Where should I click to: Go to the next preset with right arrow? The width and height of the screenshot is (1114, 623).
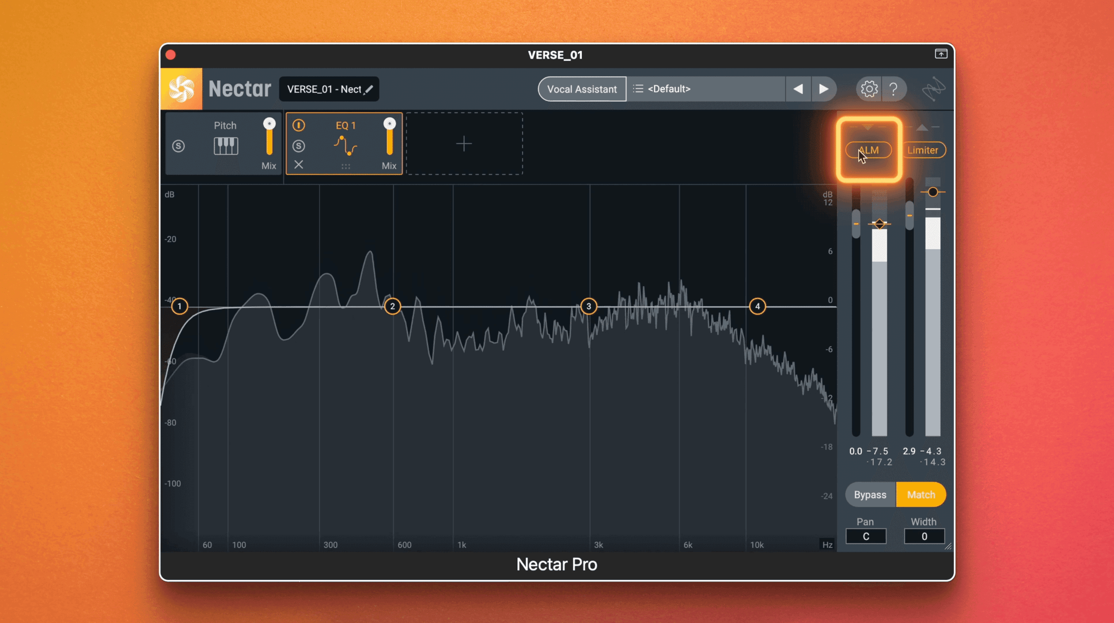(823, 89)
